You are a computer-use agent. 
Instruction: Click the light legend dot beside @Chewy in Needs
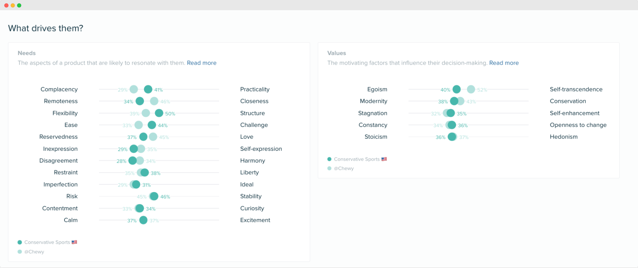tap(20, 252)
